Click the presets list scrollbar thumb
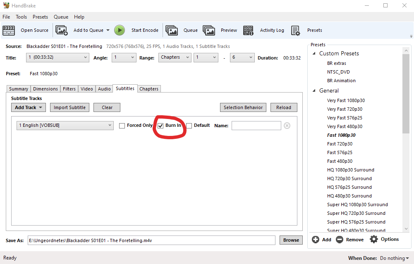The image size is (414, 264). (406, 94)
